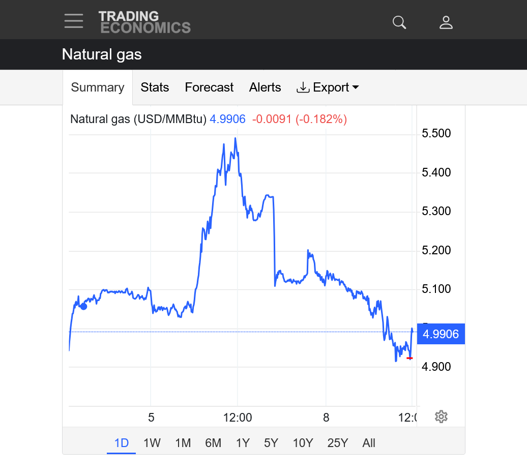Open the Stats tab
Screen dimensions: 527x474
click(155, 87)
